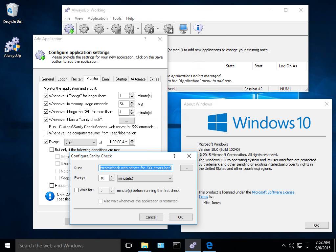Viewport: 336px width, 252px height.
Task: Expand the dropdown arrow beside exclamation gear icon
Action: pos(158,29)
